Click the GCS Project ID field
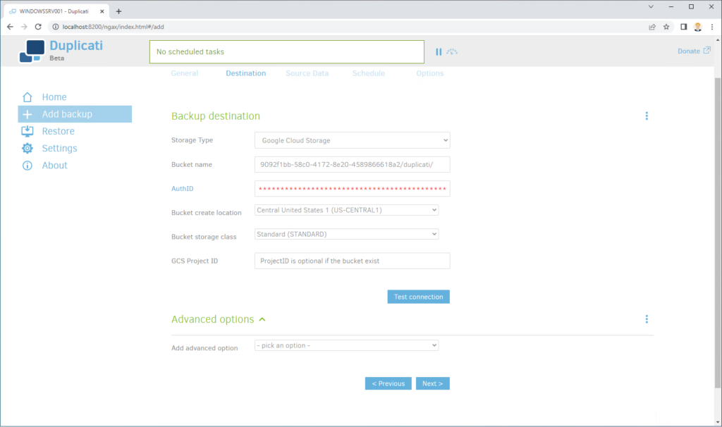The width and height of the screenshot is (722, 427). click(x=353, y=261)
